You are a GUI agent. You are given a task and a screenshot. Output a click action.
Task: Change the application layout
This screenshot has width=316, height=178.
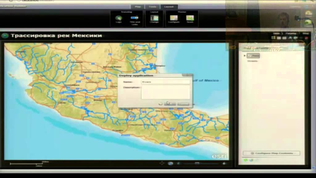point(154,19)
